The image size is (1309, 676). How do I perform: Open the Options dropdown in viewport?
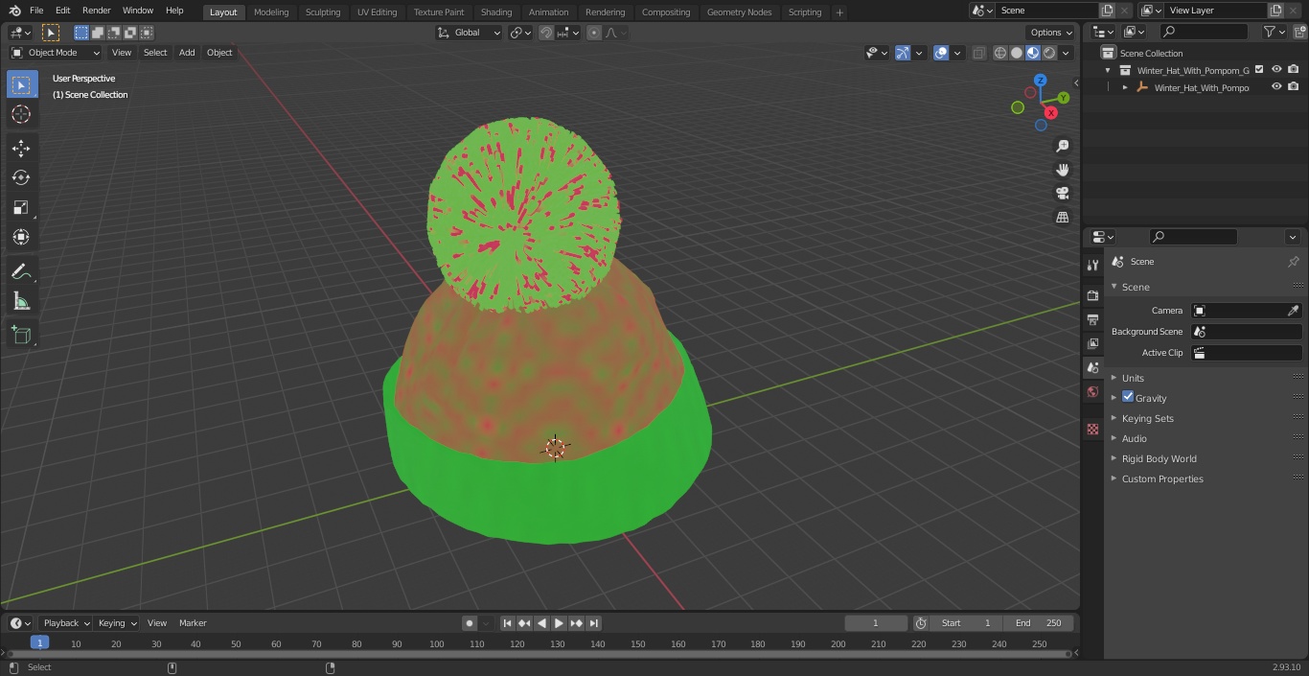coord(1051,33)
